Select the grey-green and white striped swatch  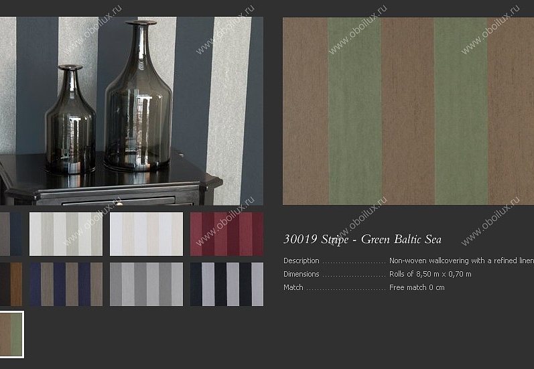(x=66, y=234)
